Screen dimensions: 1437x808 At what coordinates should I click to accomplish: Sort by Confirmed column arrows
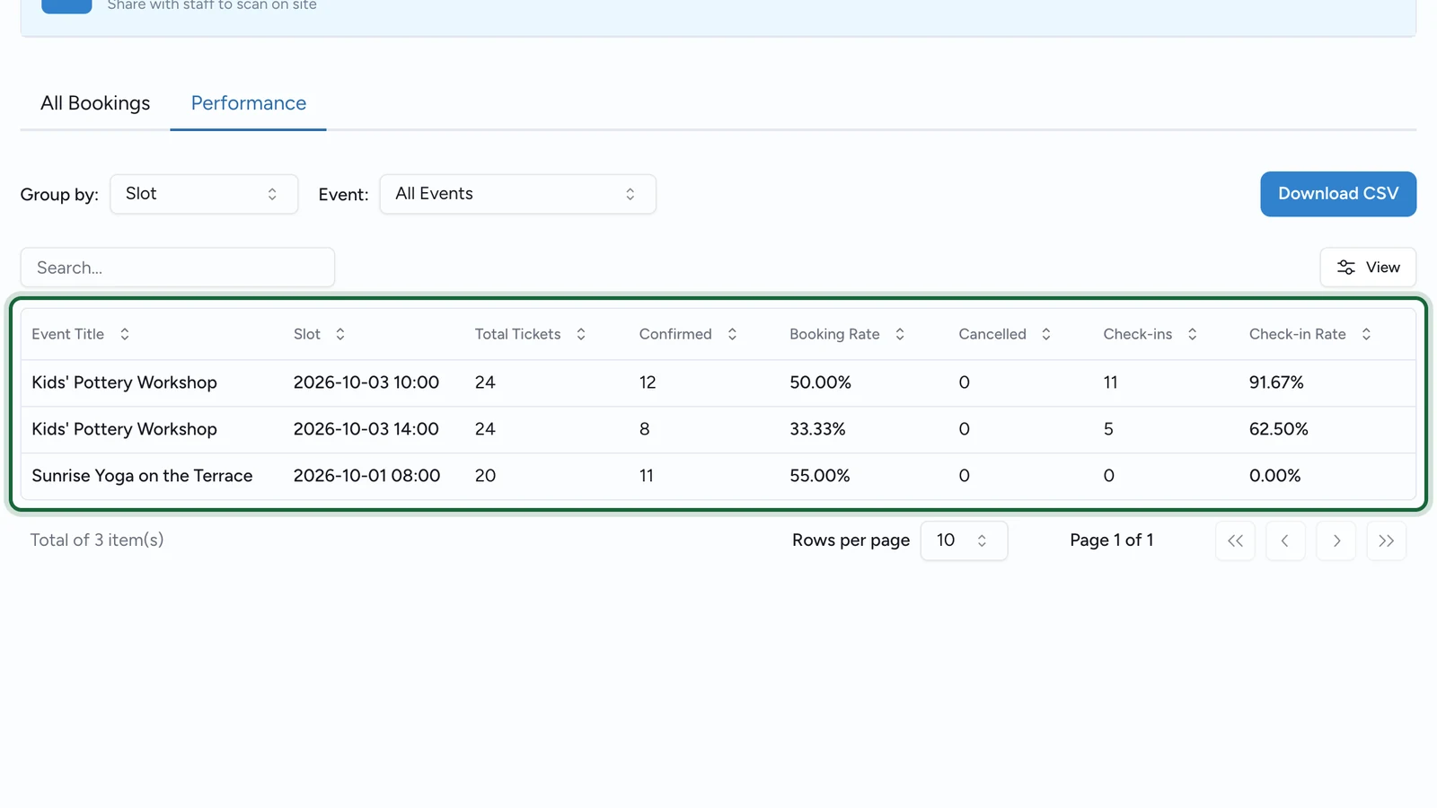732,334
